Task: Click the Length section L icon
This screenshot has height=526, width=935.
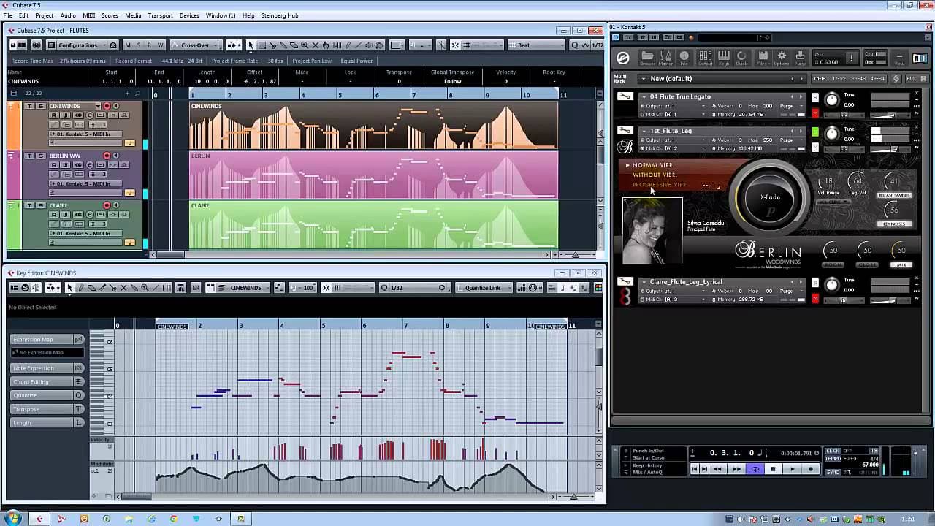Action: pos(78,423)
